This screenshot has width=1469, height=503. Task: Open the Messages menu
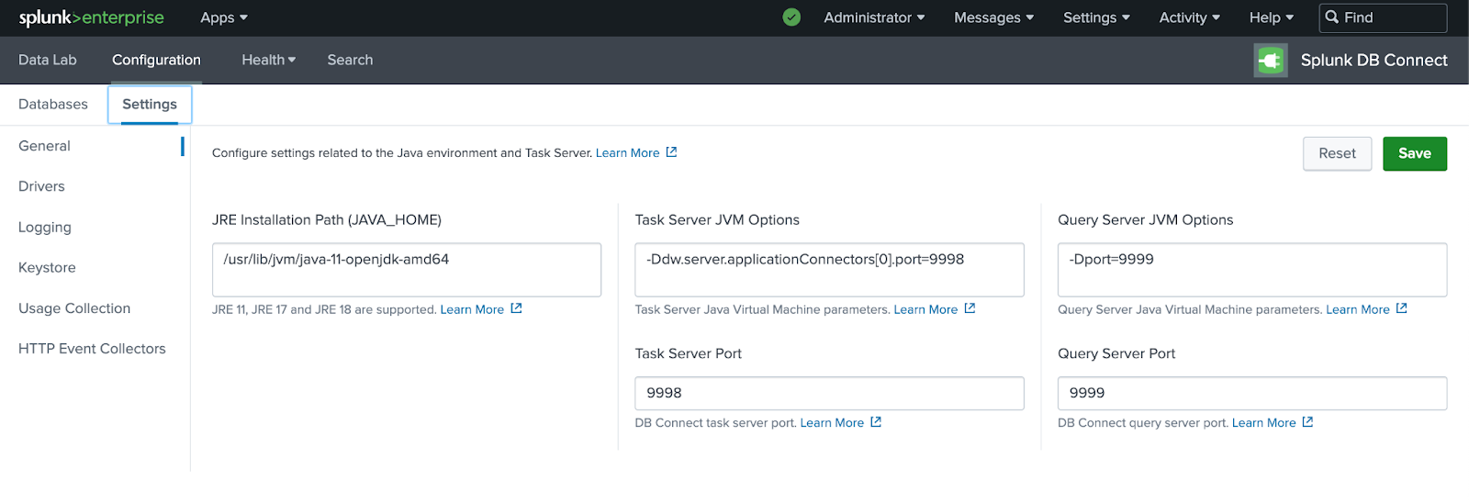coord(993,17)
